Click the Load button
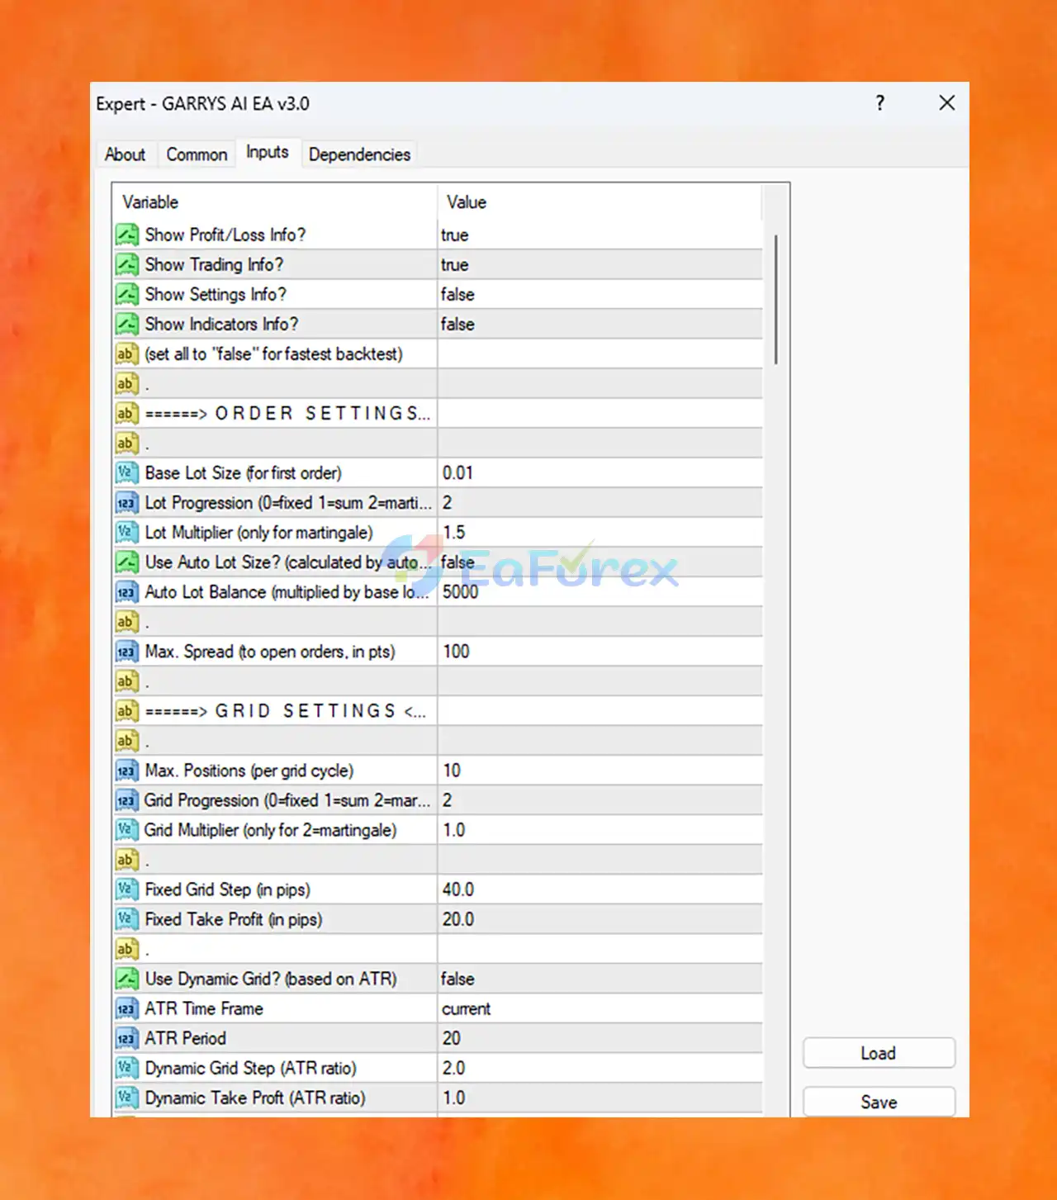Image resolution: width=1057 pixels, height=1200 pixels. click(x=879, y=1053)
